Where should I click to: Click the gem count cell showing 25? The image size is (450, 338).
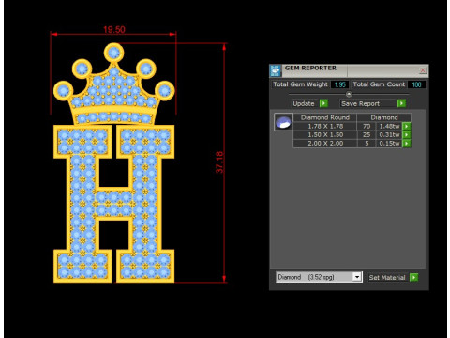pyautogui.click(x=367, y=135)
